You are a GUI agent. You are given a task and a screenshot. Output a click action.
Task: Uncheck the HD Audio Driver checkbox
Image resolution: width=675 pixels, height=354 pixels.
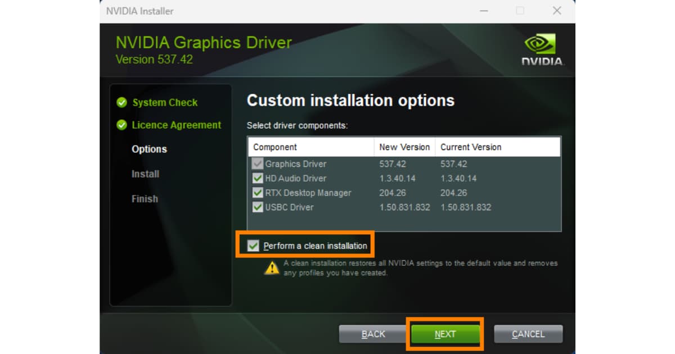[258, 179]
